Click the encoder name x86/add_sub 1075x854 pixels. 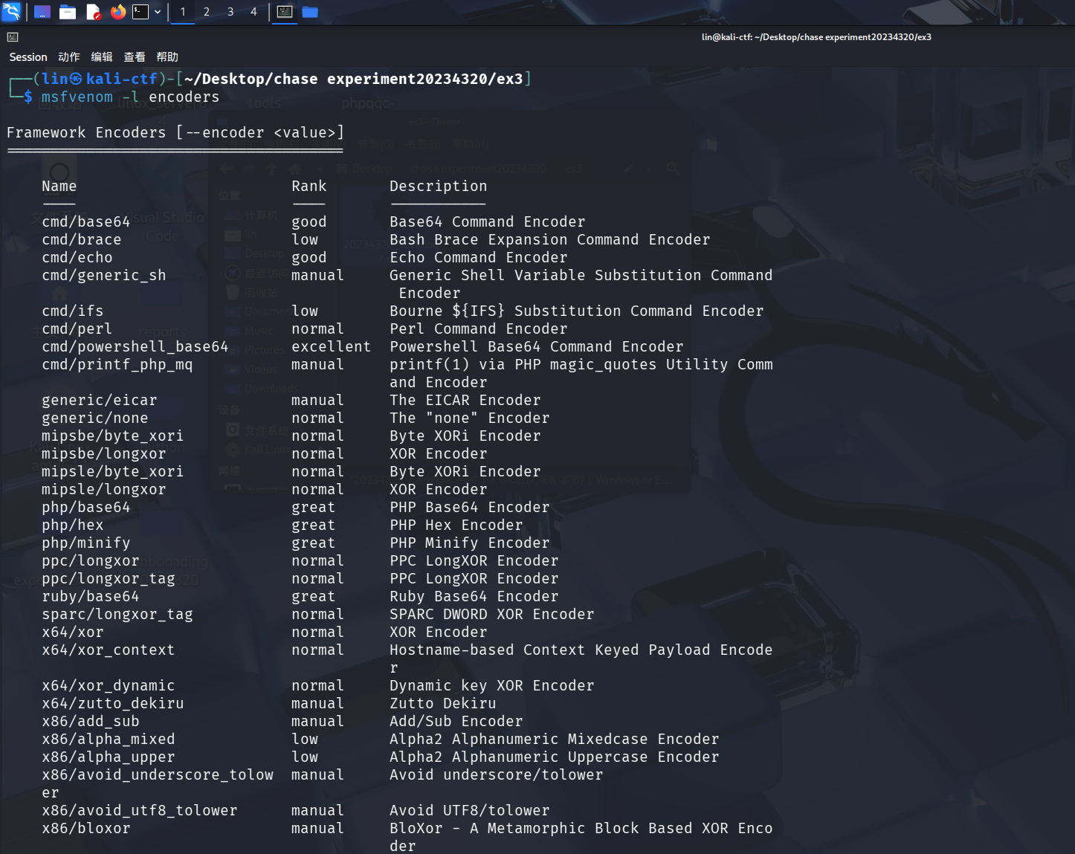tap(91, 722)
